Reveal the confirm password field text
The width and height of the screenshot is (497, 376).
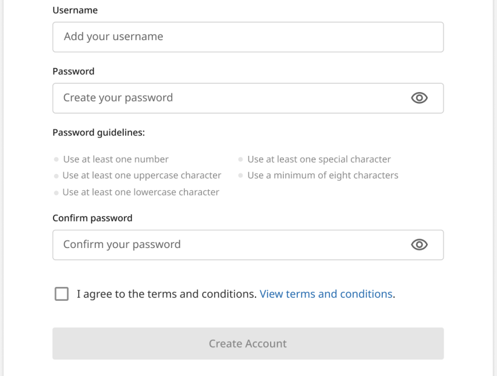pyautogui.click(x=419, y=244)
